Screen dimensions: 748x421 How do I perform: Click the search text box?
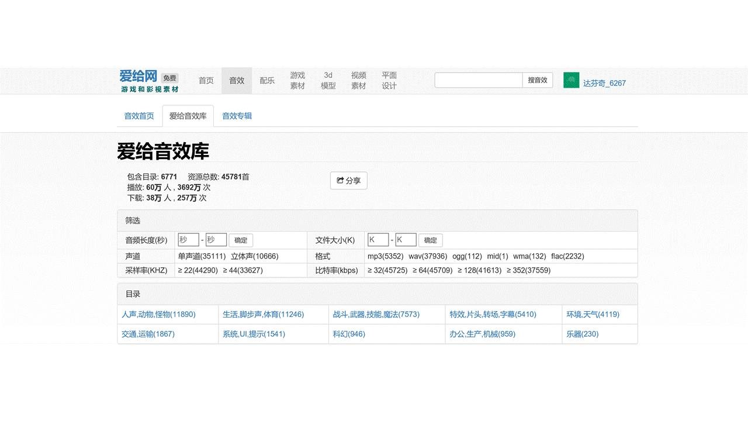[x=478, y=80]
